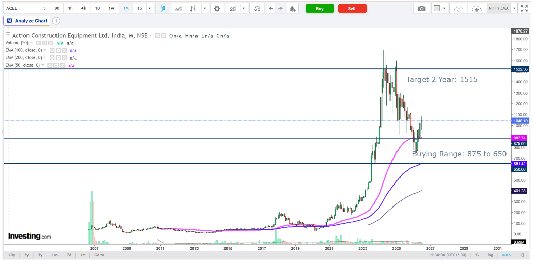Undo the last chart action
Image resolution: width=534 pixels, height=266 pixels.
[271, 9]
